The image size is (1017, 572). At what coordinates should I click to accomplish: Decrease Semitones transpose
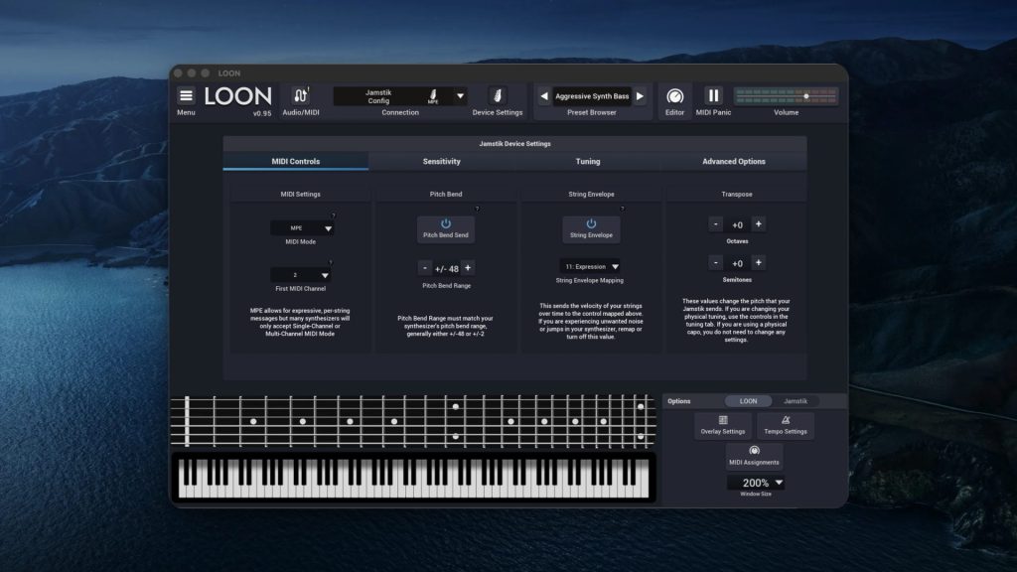point(715,262)
